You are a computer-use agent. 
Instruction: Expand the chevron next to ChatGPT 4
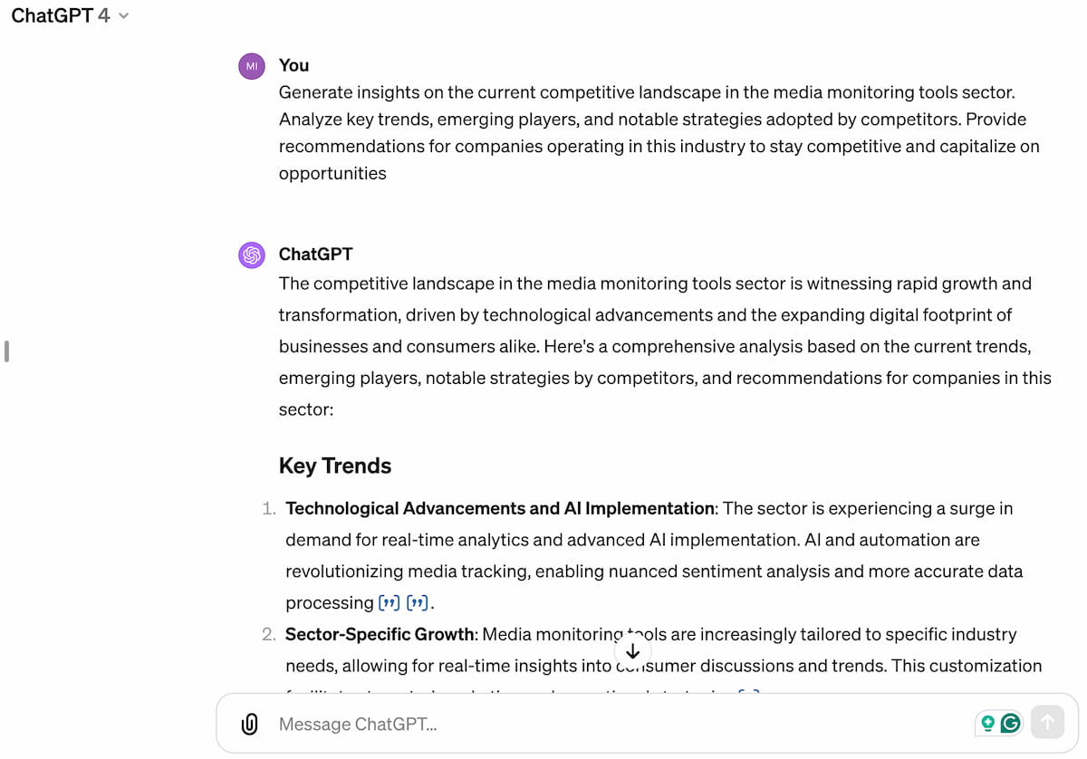121,15
